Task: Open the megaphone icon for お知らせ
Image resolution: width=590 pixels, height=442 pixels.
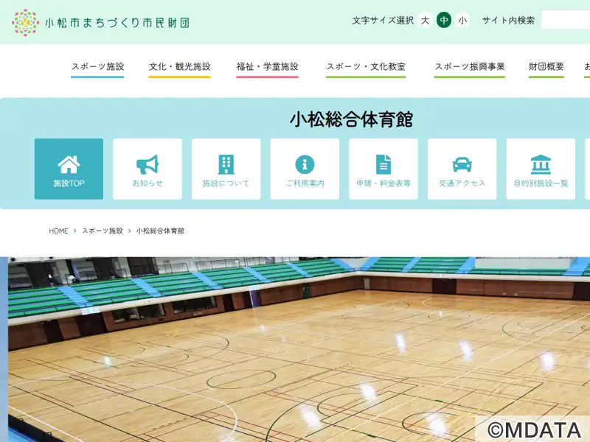Action: point(147,164)
